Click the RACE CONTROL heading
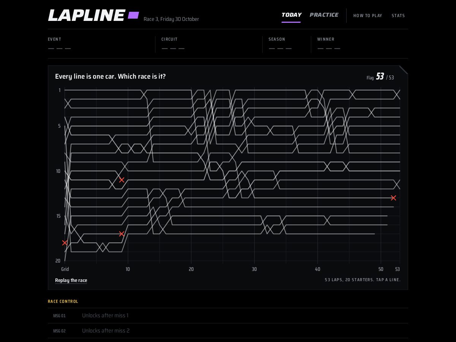The width and height of the screenshot is (456, 342). coord(63,301)
